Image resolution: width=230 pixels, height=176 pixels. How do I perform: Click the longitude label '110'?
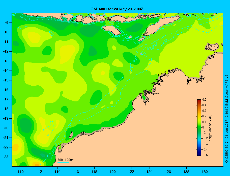click(21, 172)
